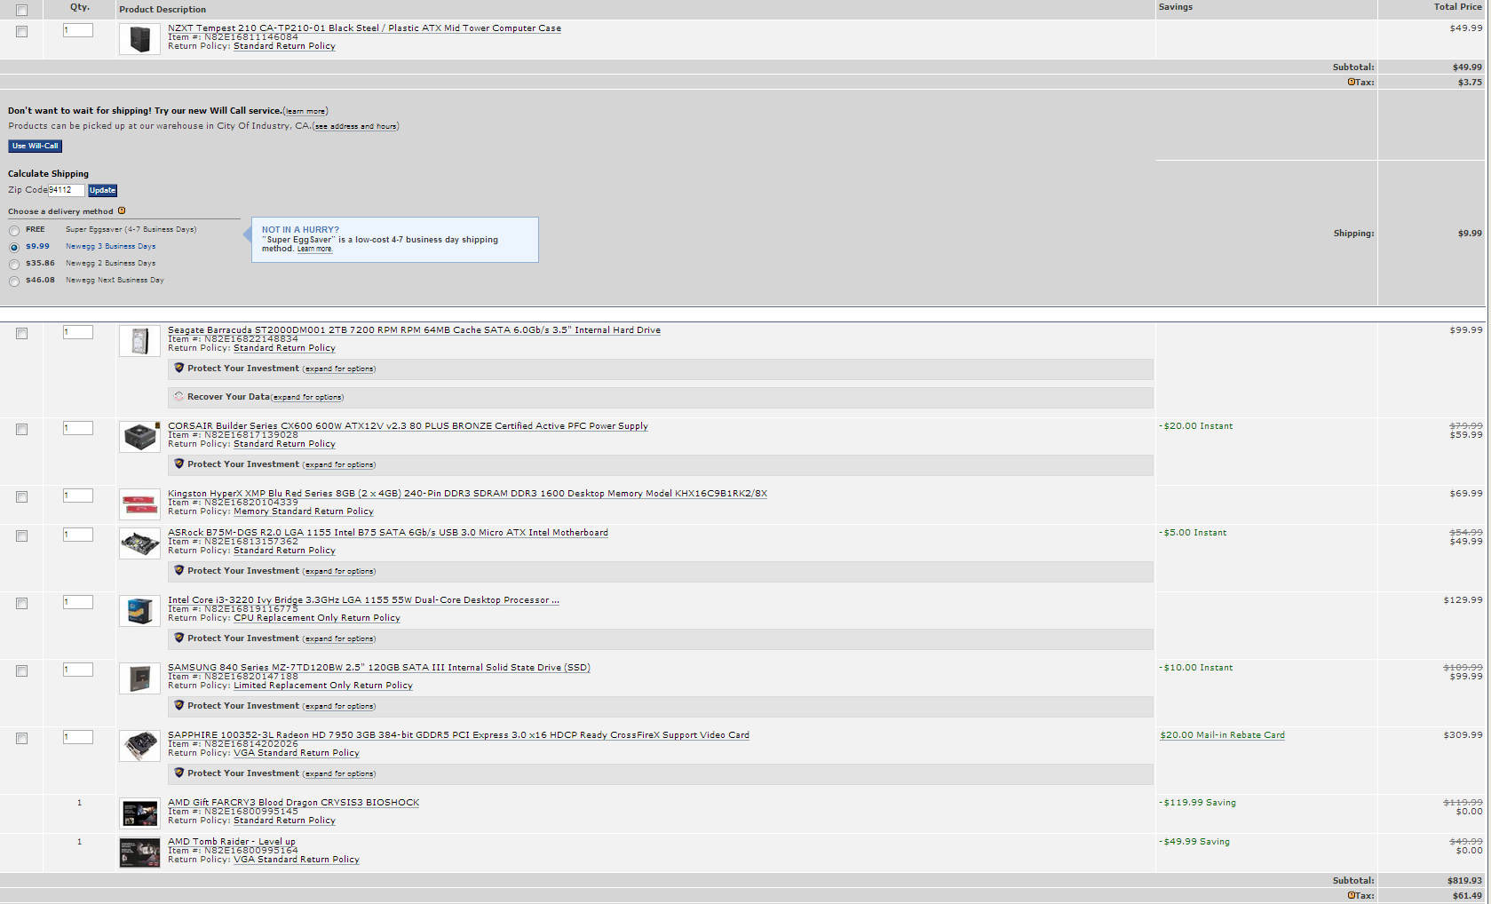Click the shield icon under ASRock motherboard
The height and width of the screenshot is (904, 1491).
(178, 570)
